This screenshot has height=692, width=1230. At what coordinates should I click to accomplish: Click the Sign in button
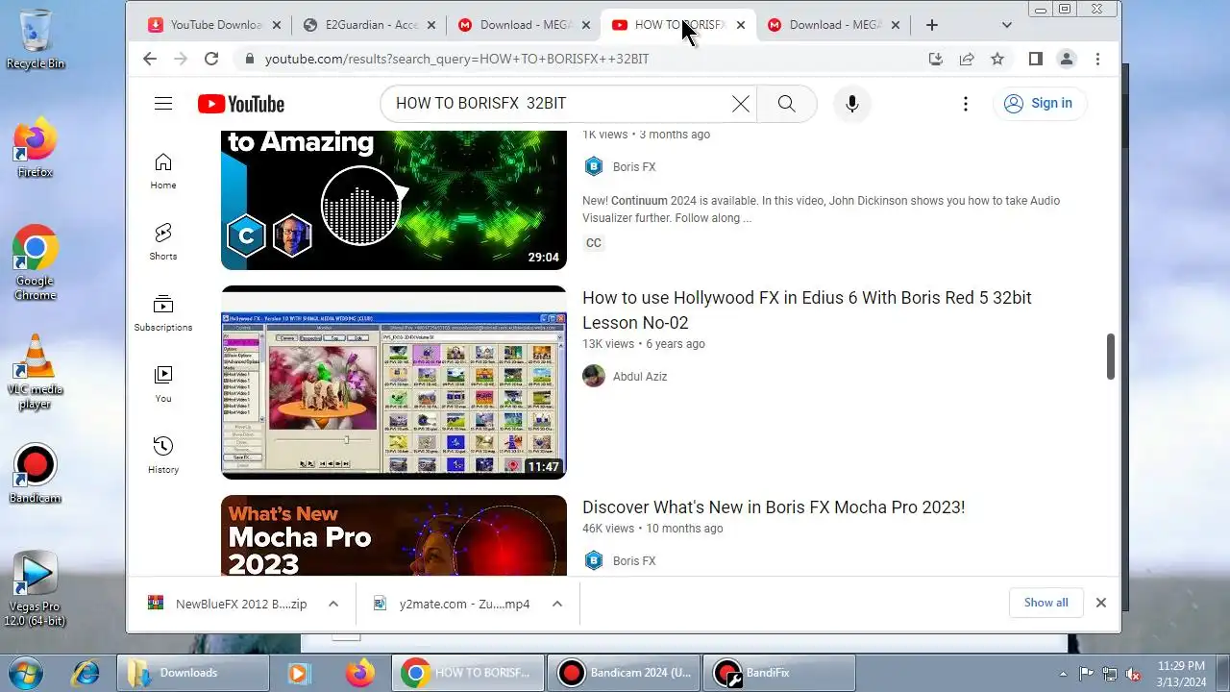pyautogui.click(x=1039, y=104)
